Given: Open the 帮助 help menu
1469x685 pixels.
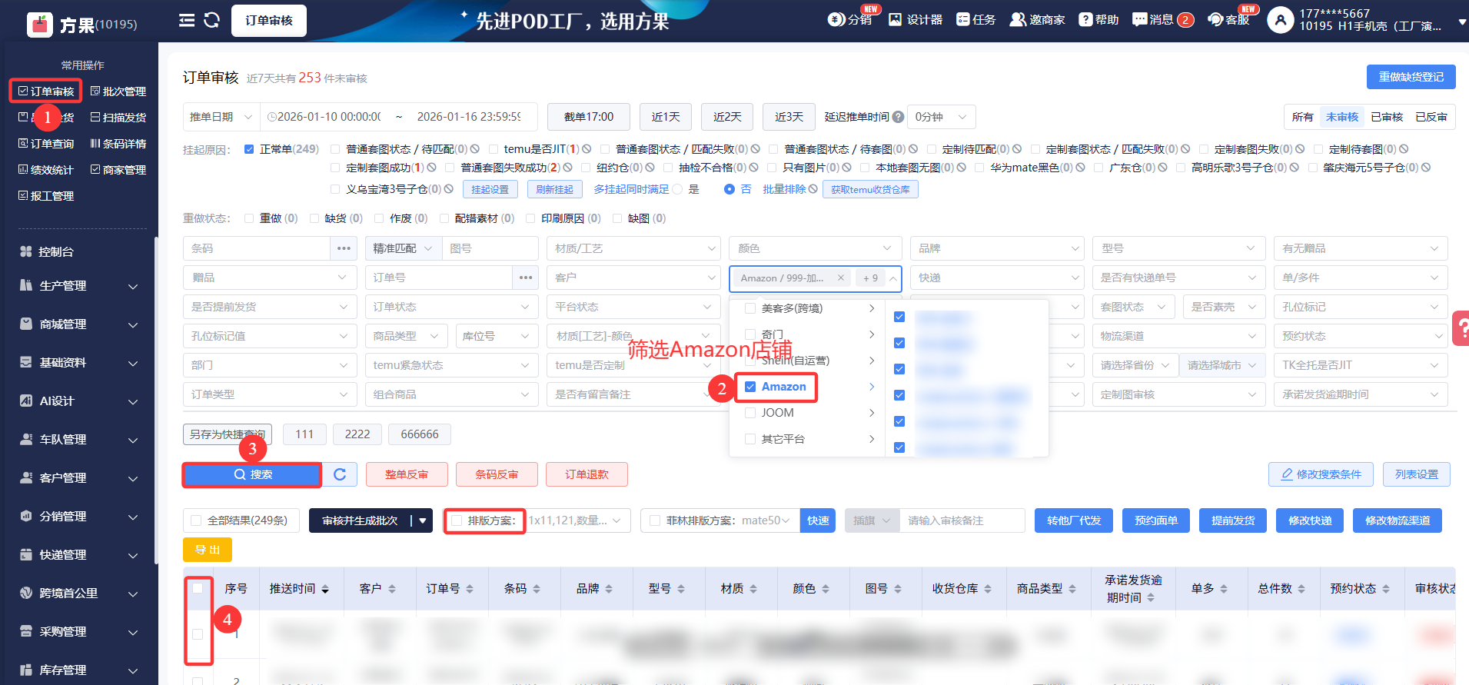Looking at the screenshot, I should coord(1098,19).
